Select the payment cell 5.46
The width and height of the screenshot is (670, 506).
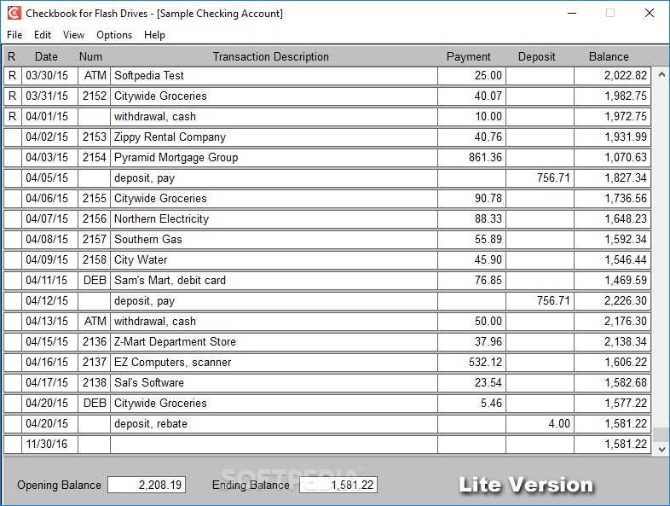(471, 404)
